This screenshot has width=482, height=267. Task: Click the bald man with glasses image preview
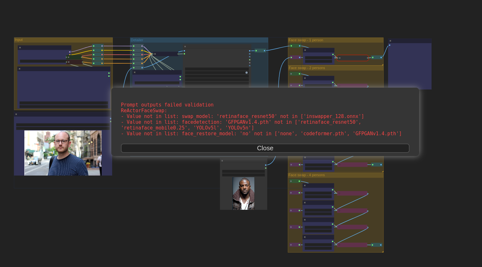click(63, 153)
